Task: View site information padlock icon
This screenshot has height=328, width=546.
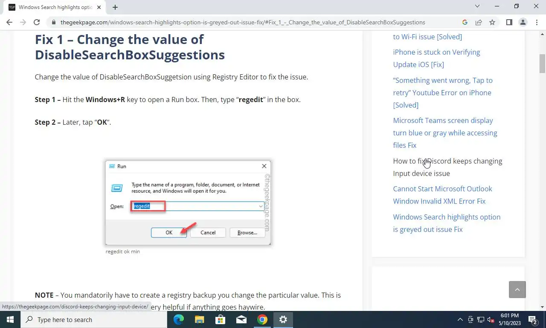Action: coord(53,22)
